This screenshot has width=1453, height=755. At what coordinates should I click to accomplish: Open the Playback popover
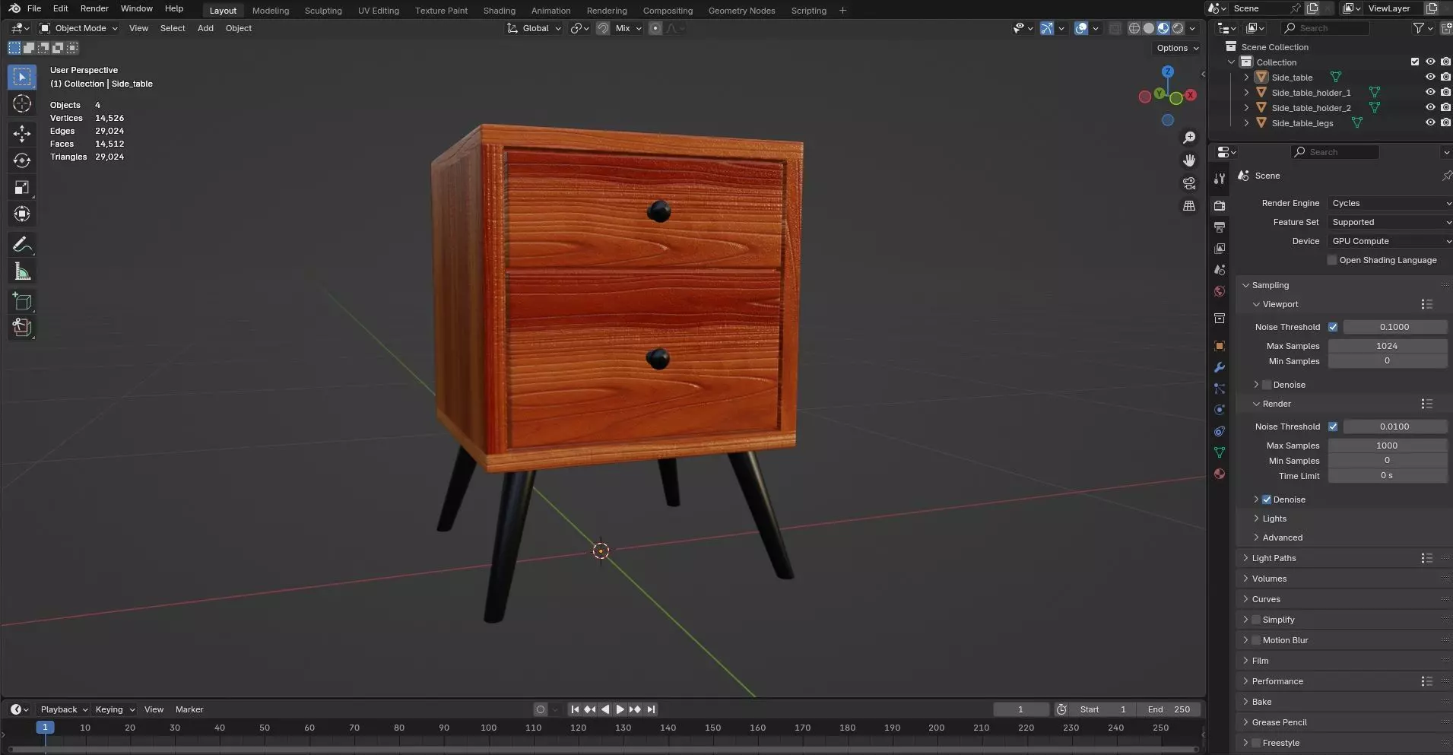point(63,709)
